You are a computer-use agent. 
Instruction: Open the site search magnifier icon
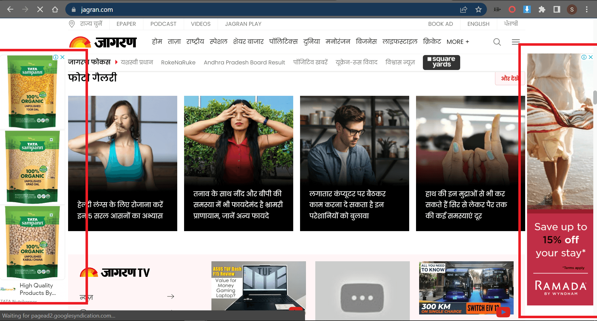tap(497, 42)
